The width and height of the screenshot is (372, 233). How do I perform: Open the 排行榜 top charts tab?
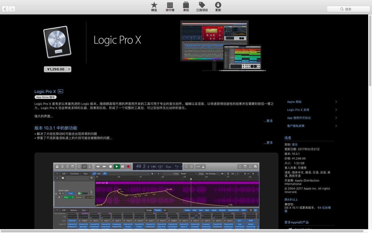(x=170, y=7)
